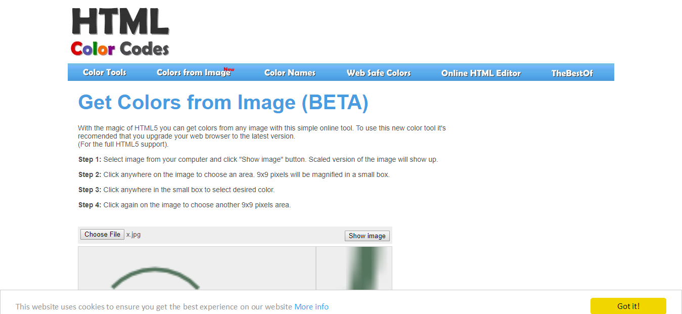Click the Step 4: instruction label
682x314 pixels.
90,205
